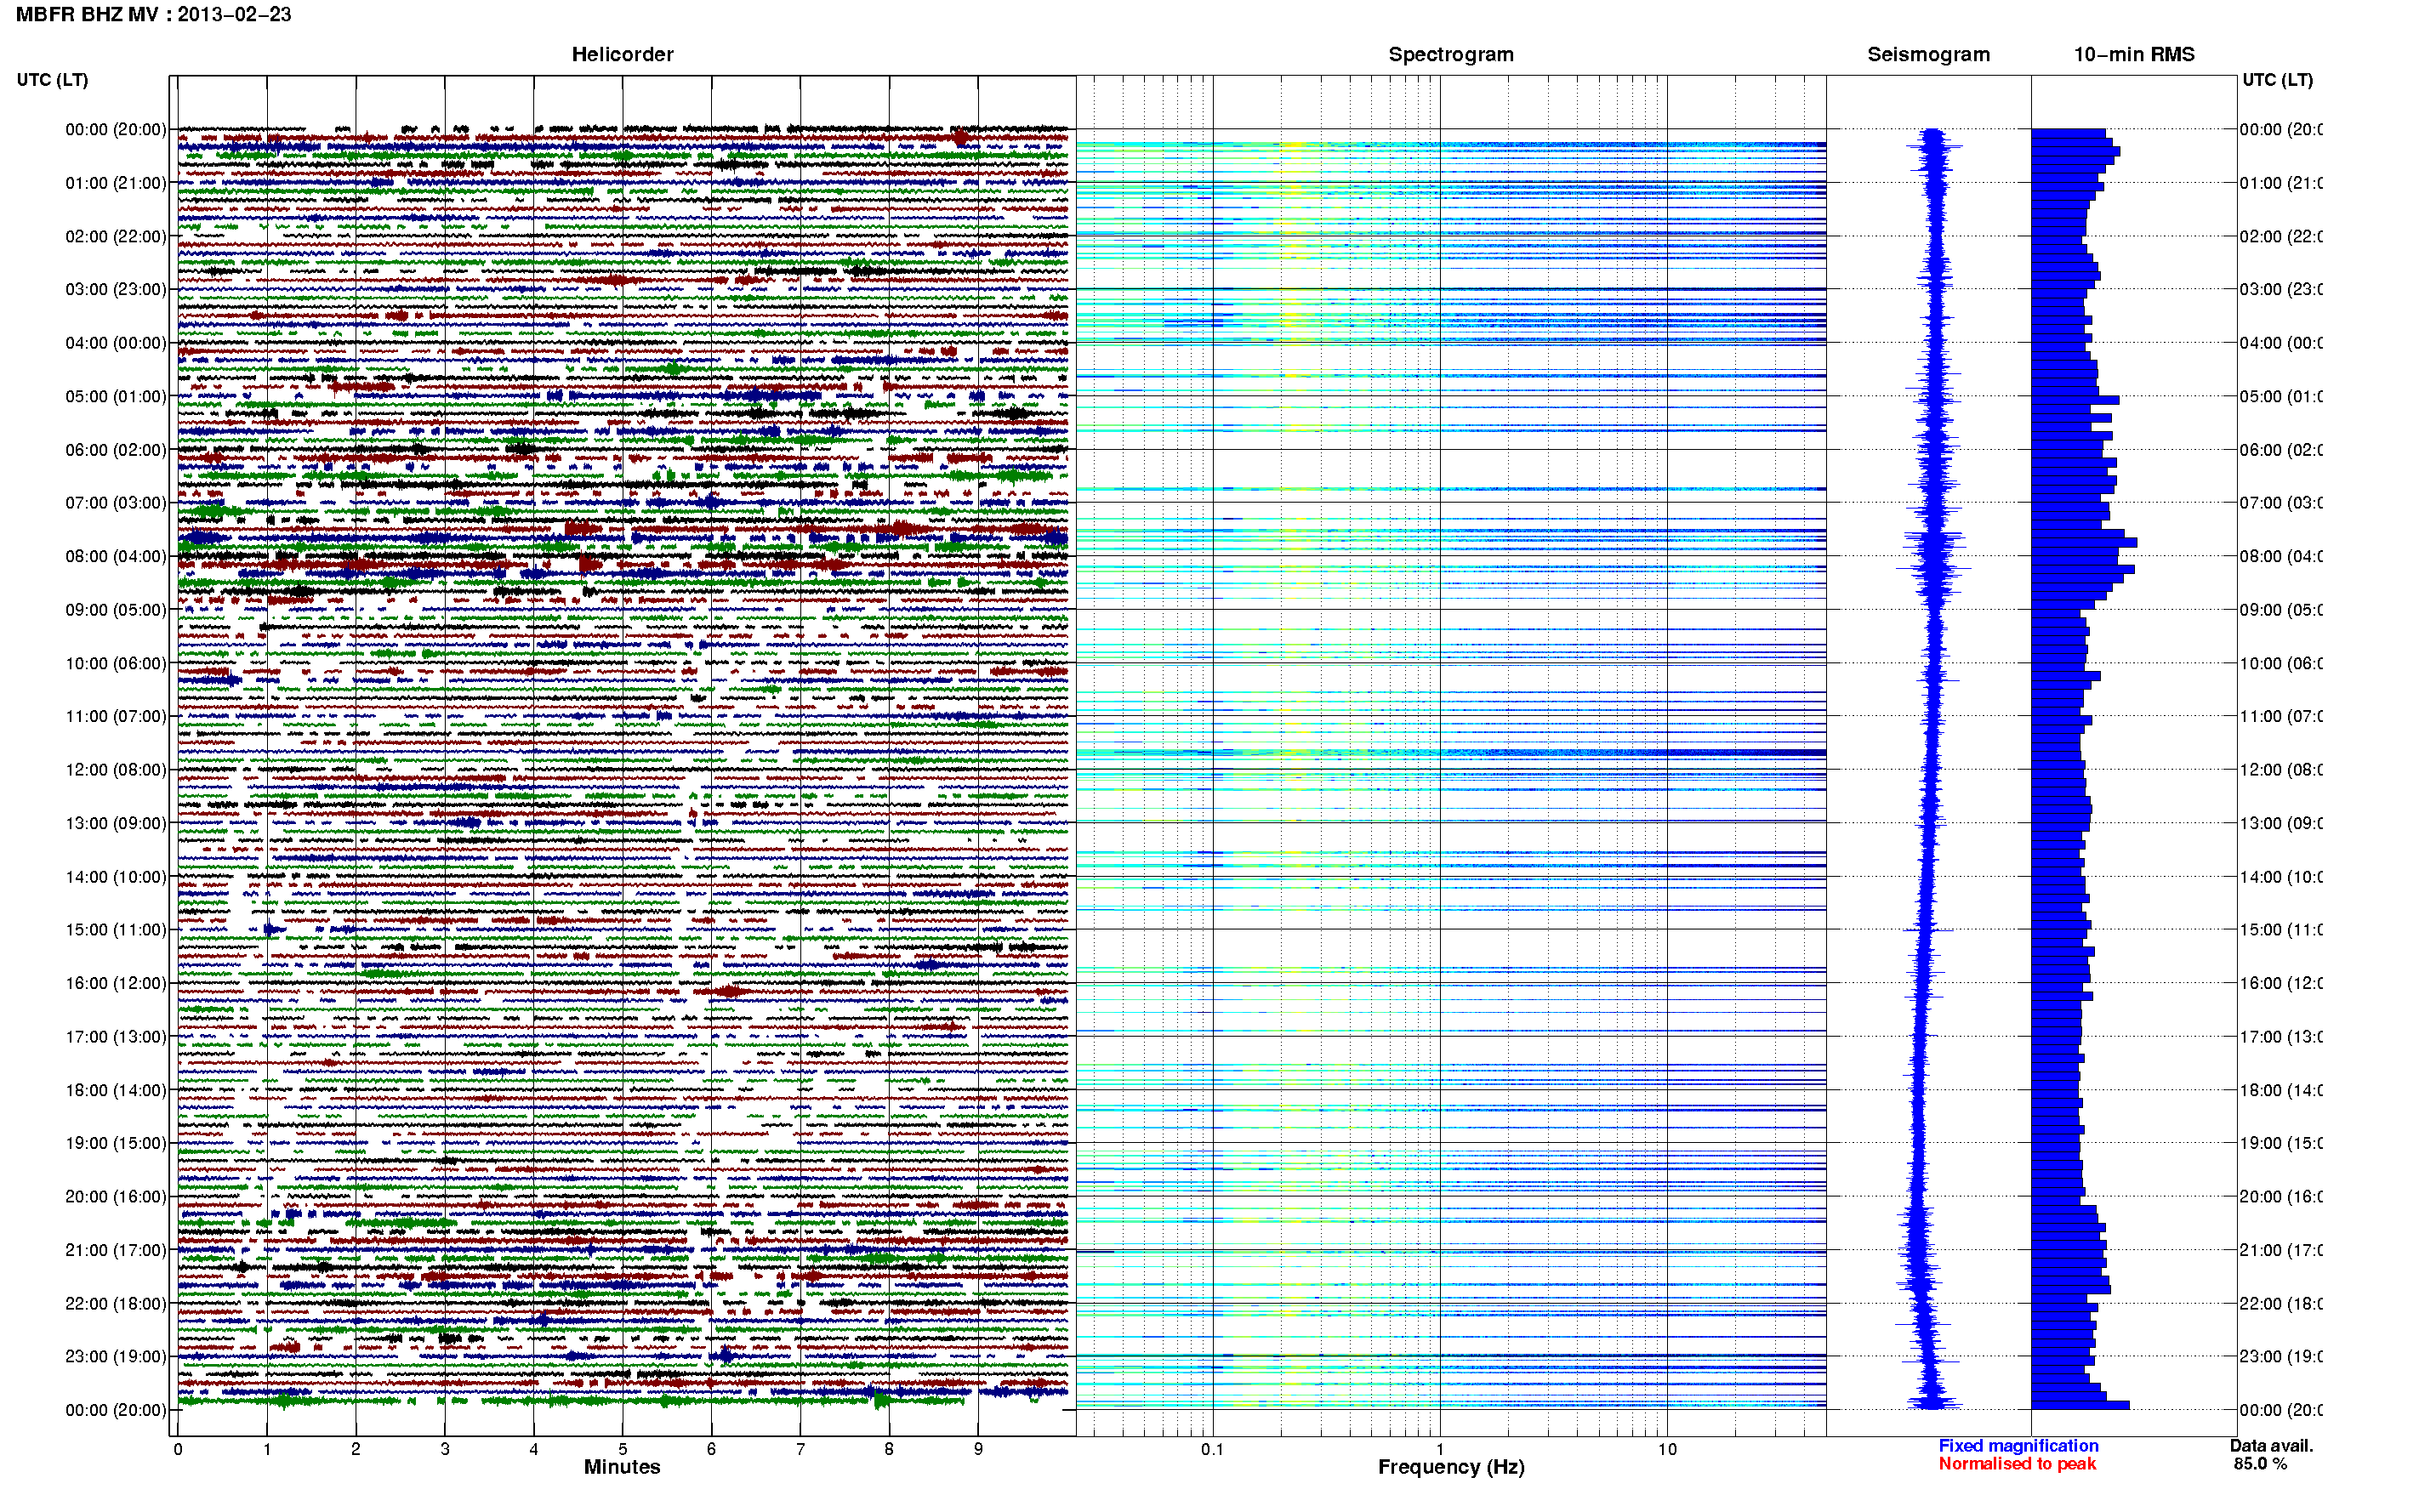Screen dimensions: 2419x1512
Task: Select the '01:00 (21:00)' helicorder time label
Action: coord(116,183)
